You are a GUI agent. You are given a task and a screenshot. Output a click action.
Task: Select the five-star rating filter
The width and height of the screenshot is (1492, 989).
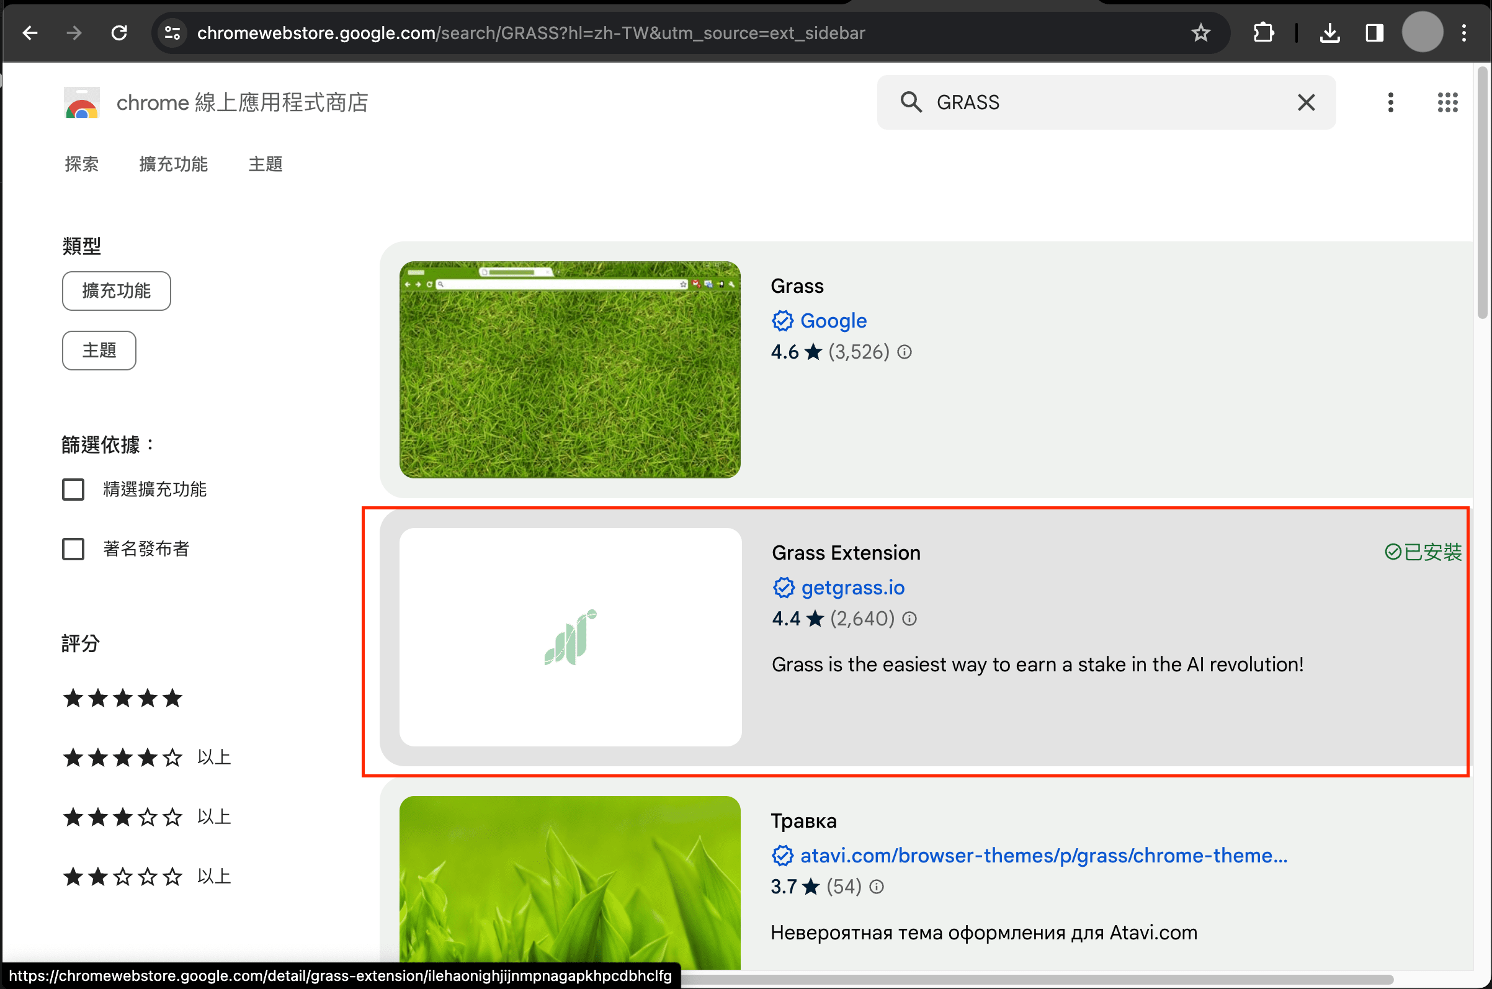123,698
